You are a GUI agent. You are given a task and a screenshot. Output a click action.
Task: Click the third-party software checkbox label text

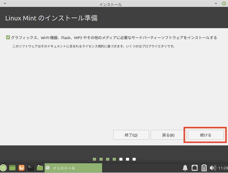pos(114,38)
